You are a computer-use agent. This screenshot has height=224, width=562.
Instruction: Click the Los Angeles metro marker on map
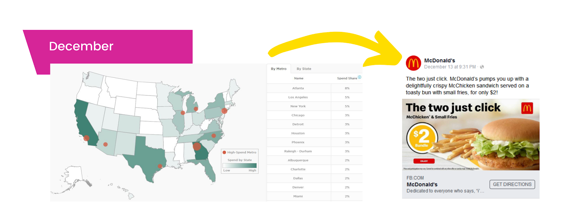coord(86,138)
